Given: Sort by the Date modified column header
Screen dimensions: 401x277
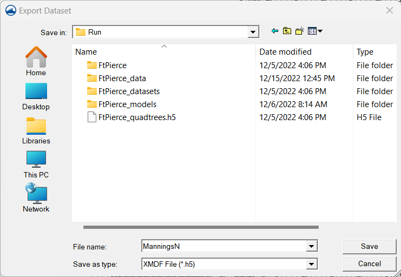Looking at the screenshot, I should [x=304, y=51].
